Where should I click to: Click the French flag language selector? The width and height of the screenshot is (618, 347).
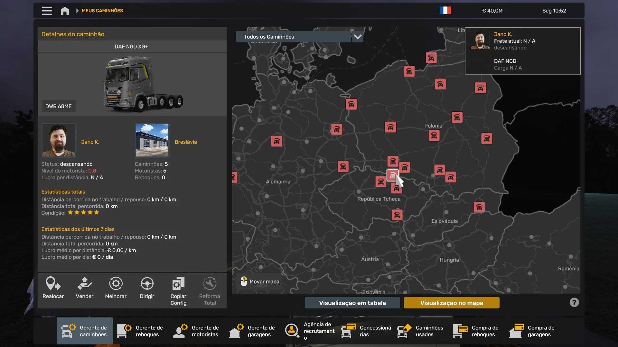pos(445,11)
